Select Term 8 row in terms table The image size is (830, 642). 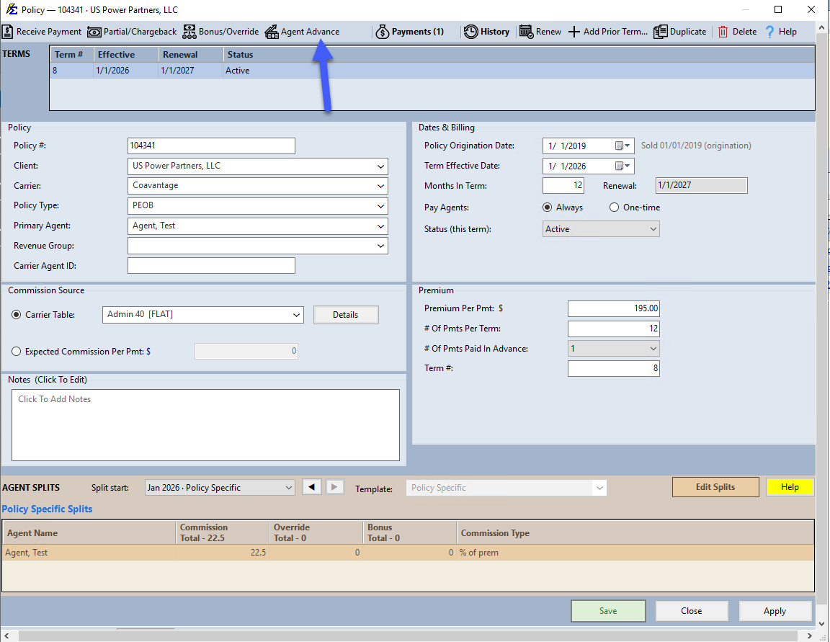(x=432, y=71)
